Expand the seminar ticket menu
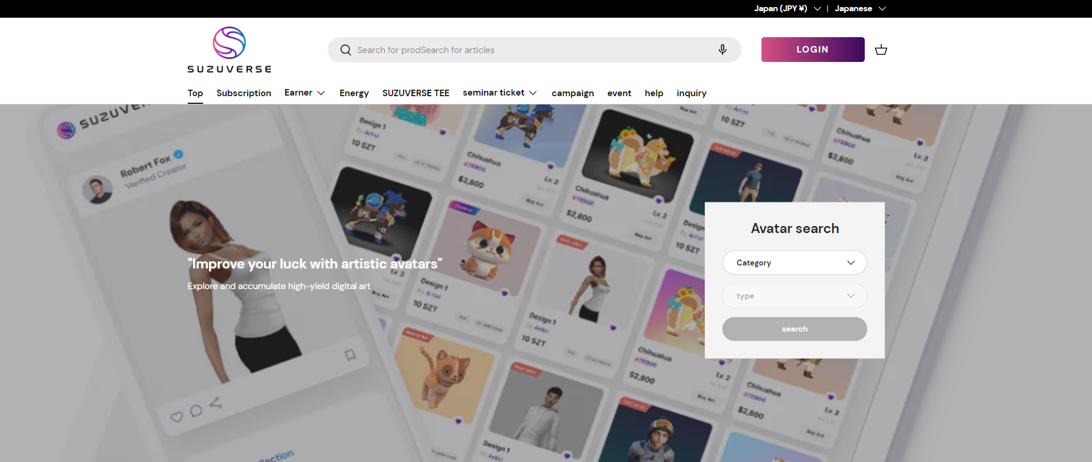Image resolution: width=1092 pixels, height=462 pixels. click(x=499, y=93)
